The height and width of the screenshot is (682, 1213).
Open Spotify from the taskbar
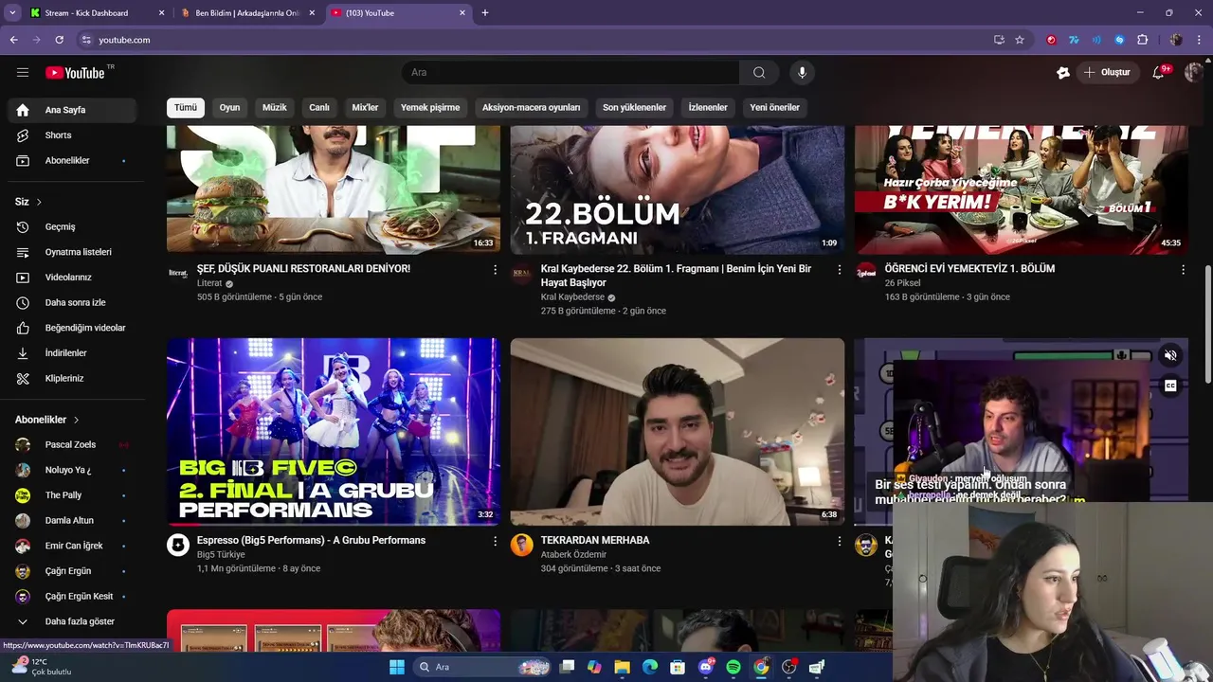733,667
